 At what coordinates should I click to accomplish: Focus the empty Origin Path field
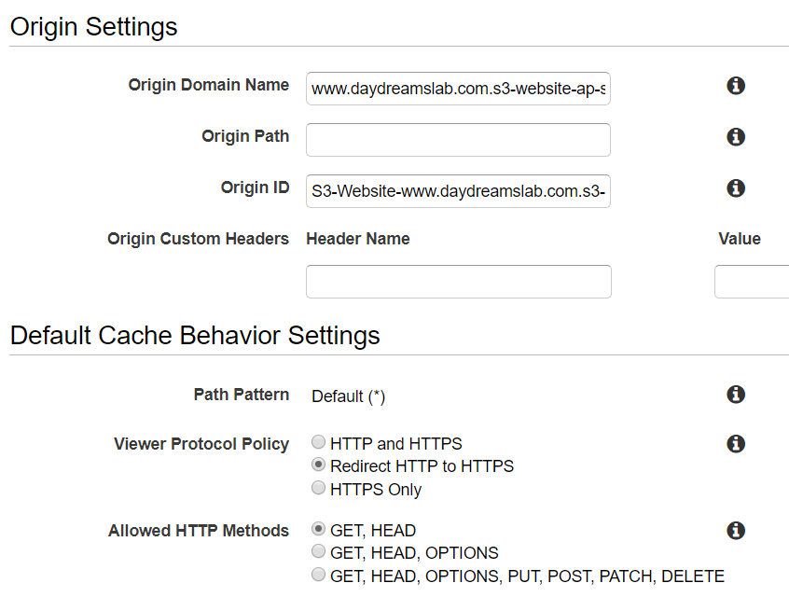point(458,140)
